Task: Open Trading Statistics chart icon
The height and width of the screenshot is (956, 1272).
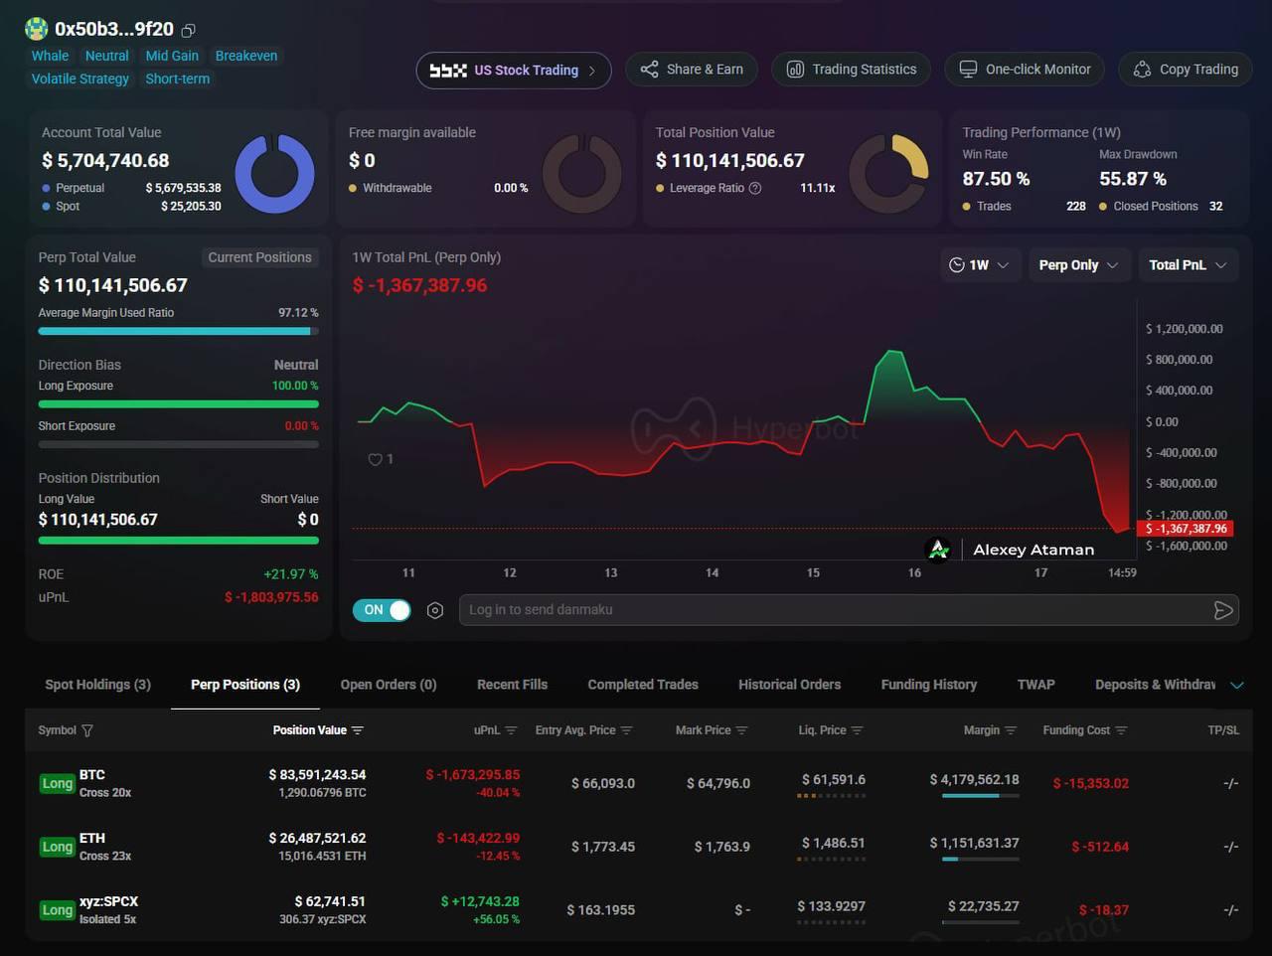Action: (x=795, y=69)
